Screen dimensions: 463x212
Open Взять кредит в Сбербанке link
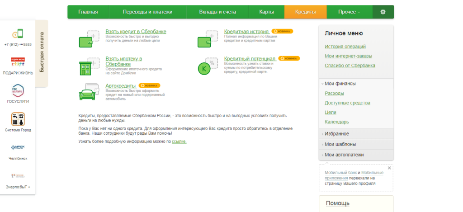(x=136, y=32)
